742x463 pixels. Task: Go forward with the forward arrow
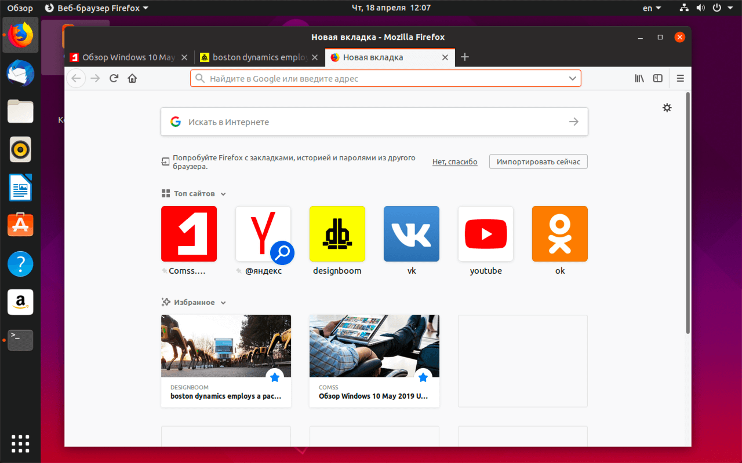(x=96, y=78)
